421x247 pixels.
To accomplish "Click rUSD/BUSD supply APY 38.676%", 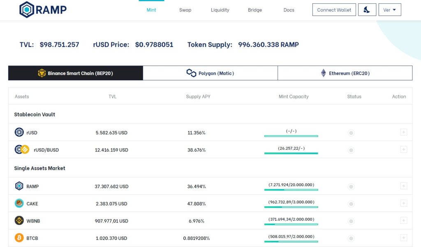I will [x=197, y=150].
